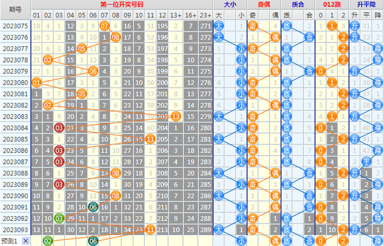The height and width of the screenshot is (246, 384).
Task: Click the blue 合 ball in row 2023076
Action: pyautogui.click(x=309, y=37)
